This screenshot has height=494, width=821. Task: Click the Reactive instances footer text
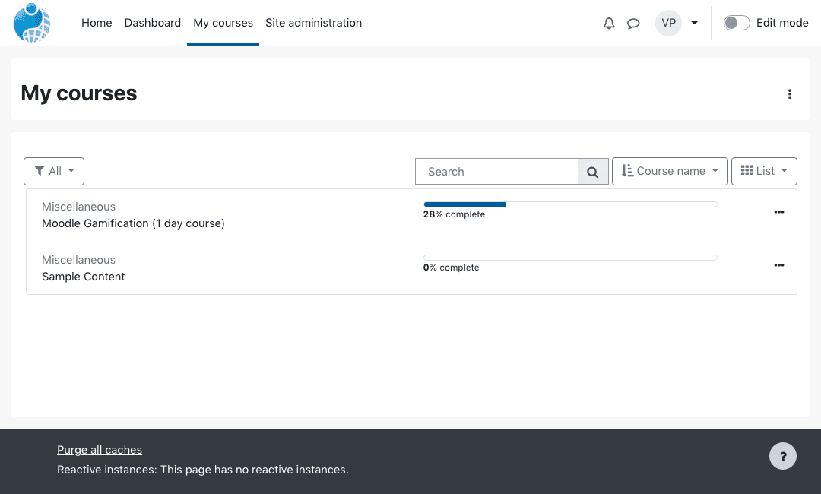tap(203, 470)
